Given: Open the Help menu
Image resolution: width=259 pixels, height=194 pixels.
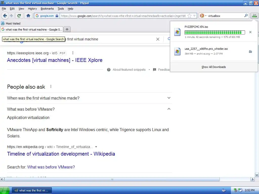Looking at the screenshot, I should click(70, 9).
